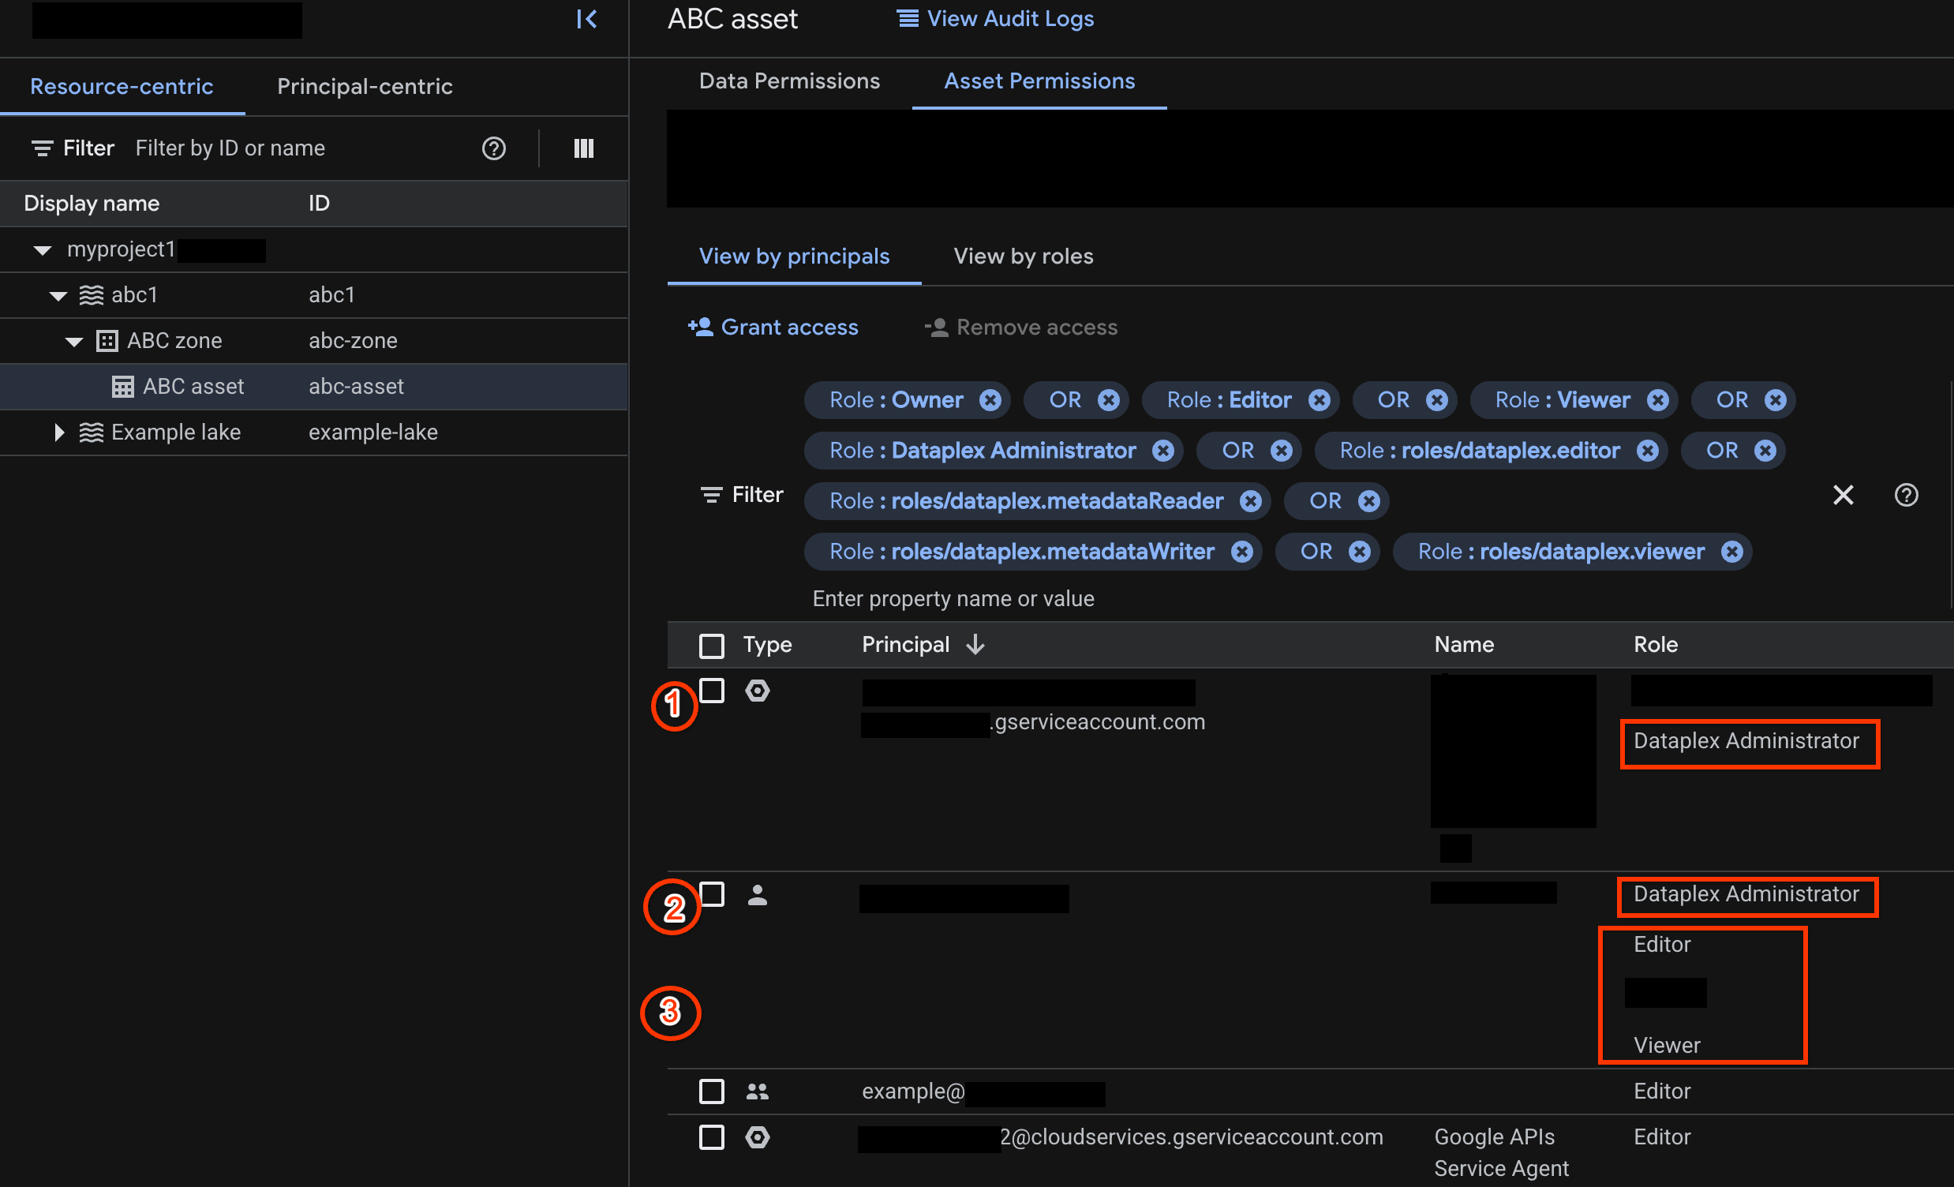Open the filter help icon on the right

(1907, 495)
